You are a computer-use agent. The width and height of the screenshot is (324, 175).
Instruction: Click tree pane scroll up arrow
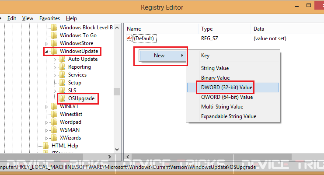click(117, 28)
